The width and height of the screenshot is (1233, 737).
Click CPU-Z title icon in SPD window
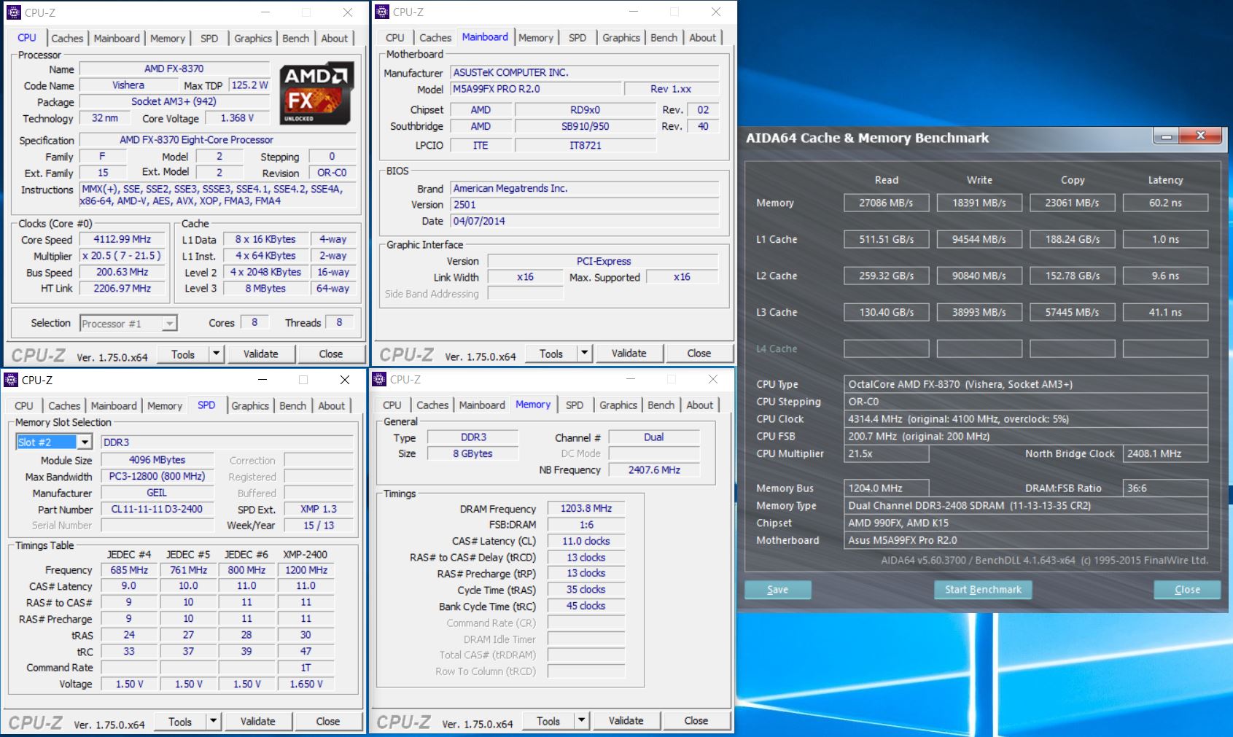point(12,380)
